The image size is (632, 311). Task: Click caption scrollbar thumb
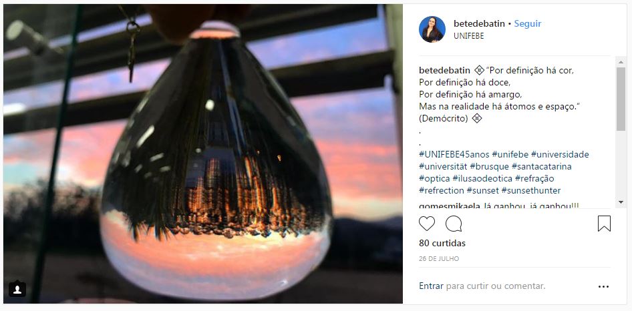pyautogui.click(x=621, y=99)
